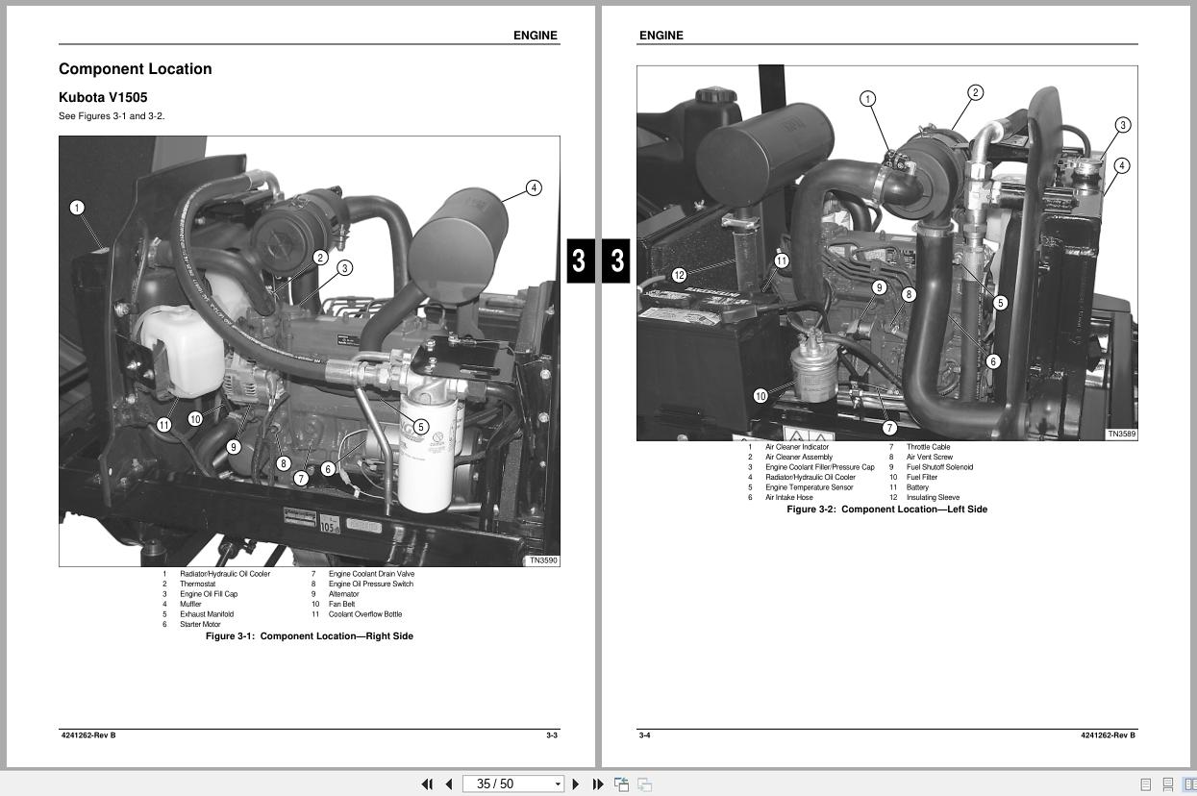Go to the first page
Viewport: 1197px width, 796px height.
pos(427,784)
